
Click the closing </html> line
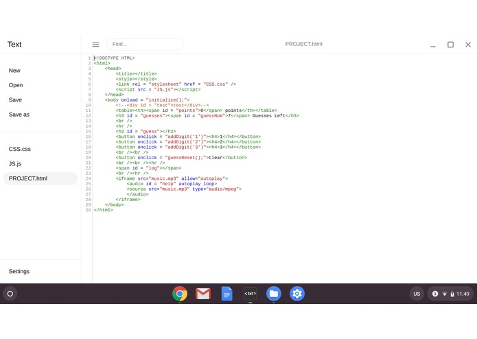pos(103,210)
